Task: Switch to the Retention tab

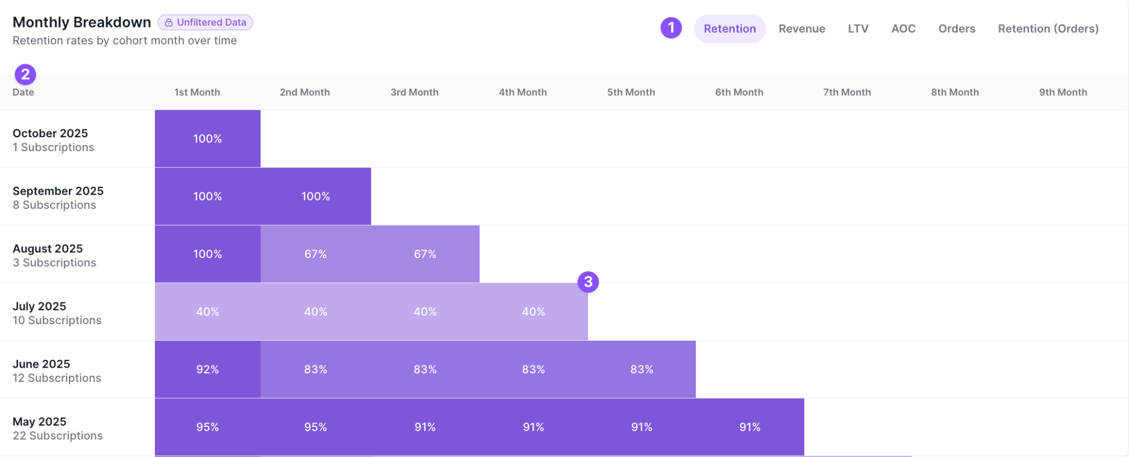Action: coord(729,29)
